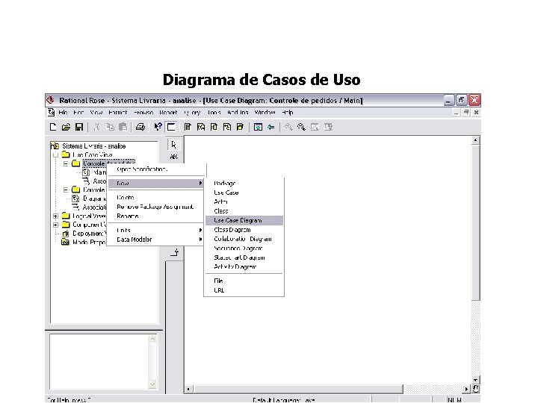Viewport: 538px width, 403px height.
Task: Open the File menu
Action: tap(63, 113)
